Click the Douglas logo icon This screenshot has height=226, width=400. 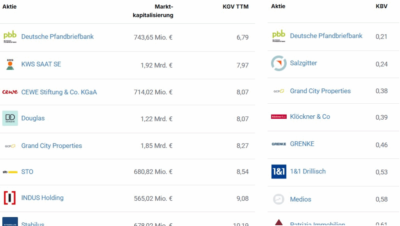pos(10,118)
